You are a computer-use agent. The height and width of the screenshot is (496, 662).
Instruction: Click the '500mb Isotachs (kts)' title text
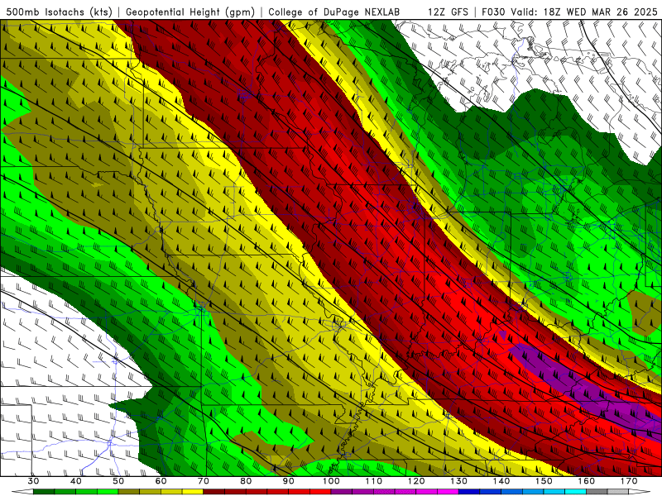click(59, 12)
